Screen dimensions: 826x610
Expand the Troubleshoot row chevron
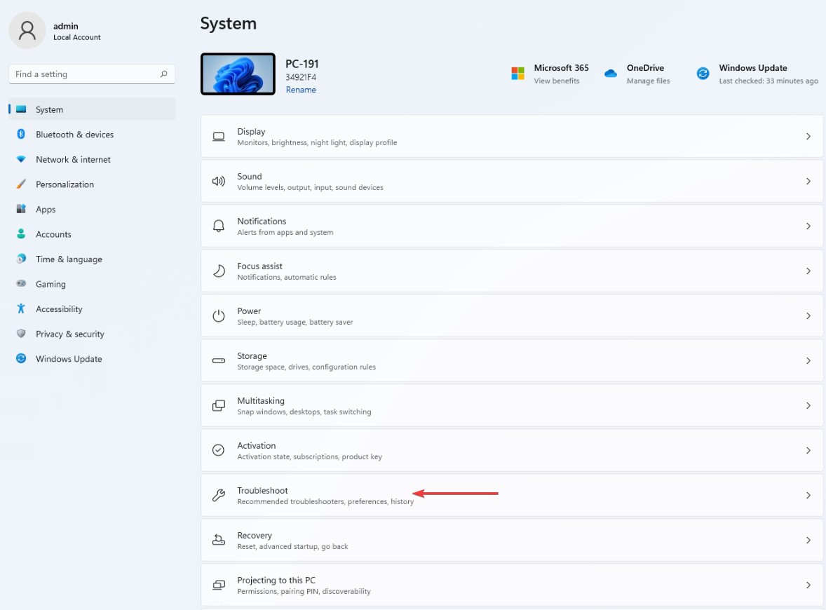tap(808, 495)
